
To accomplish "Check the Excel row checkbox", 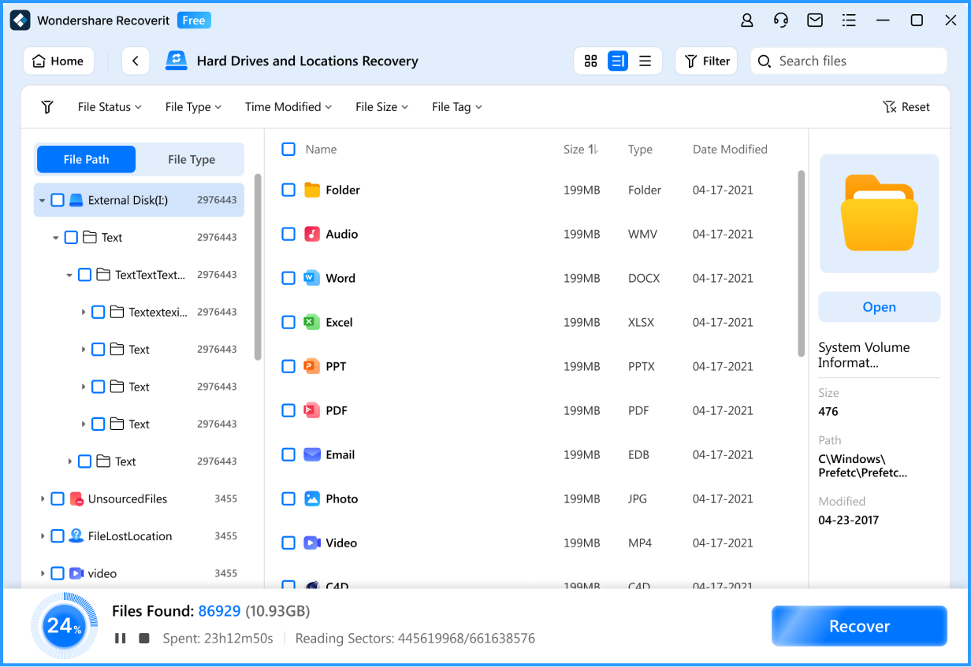I will pos(288,322).
